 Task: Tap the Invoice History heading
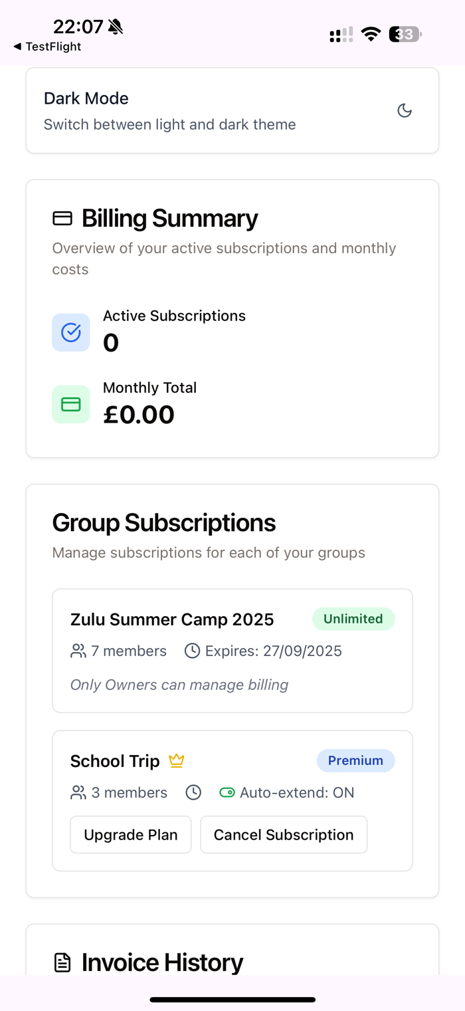(x=162, y=962)
